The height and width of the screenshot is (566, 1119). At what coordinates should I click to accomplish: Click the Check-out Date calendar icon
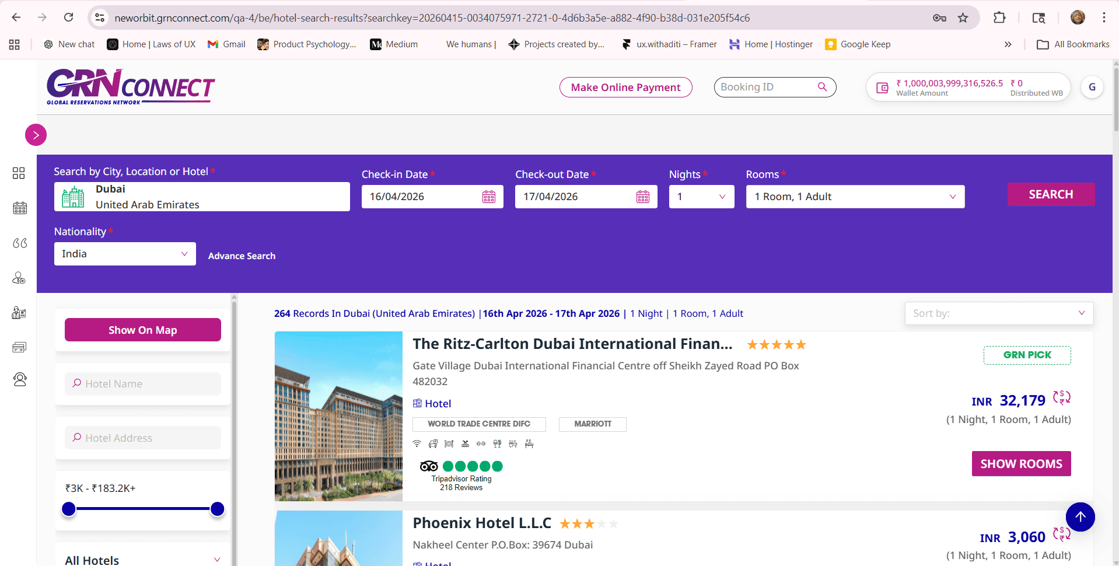[643, 197]
